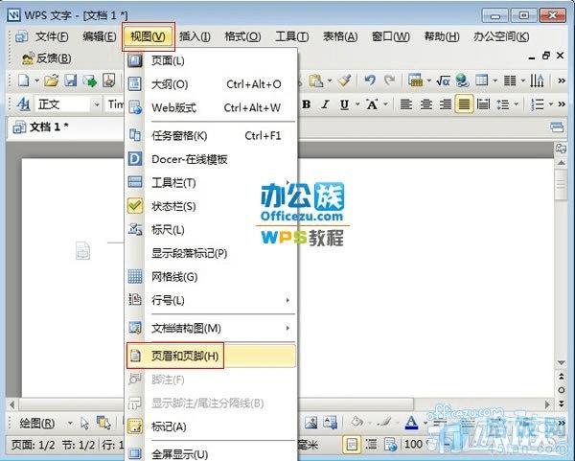
Task: Click the New document icon
Action: pos(23,81)
